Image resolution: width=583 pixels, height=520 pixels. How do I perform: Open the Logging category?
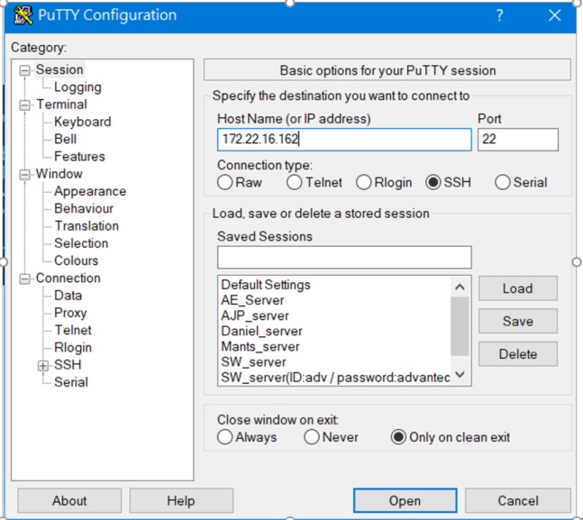coord(77,87)
